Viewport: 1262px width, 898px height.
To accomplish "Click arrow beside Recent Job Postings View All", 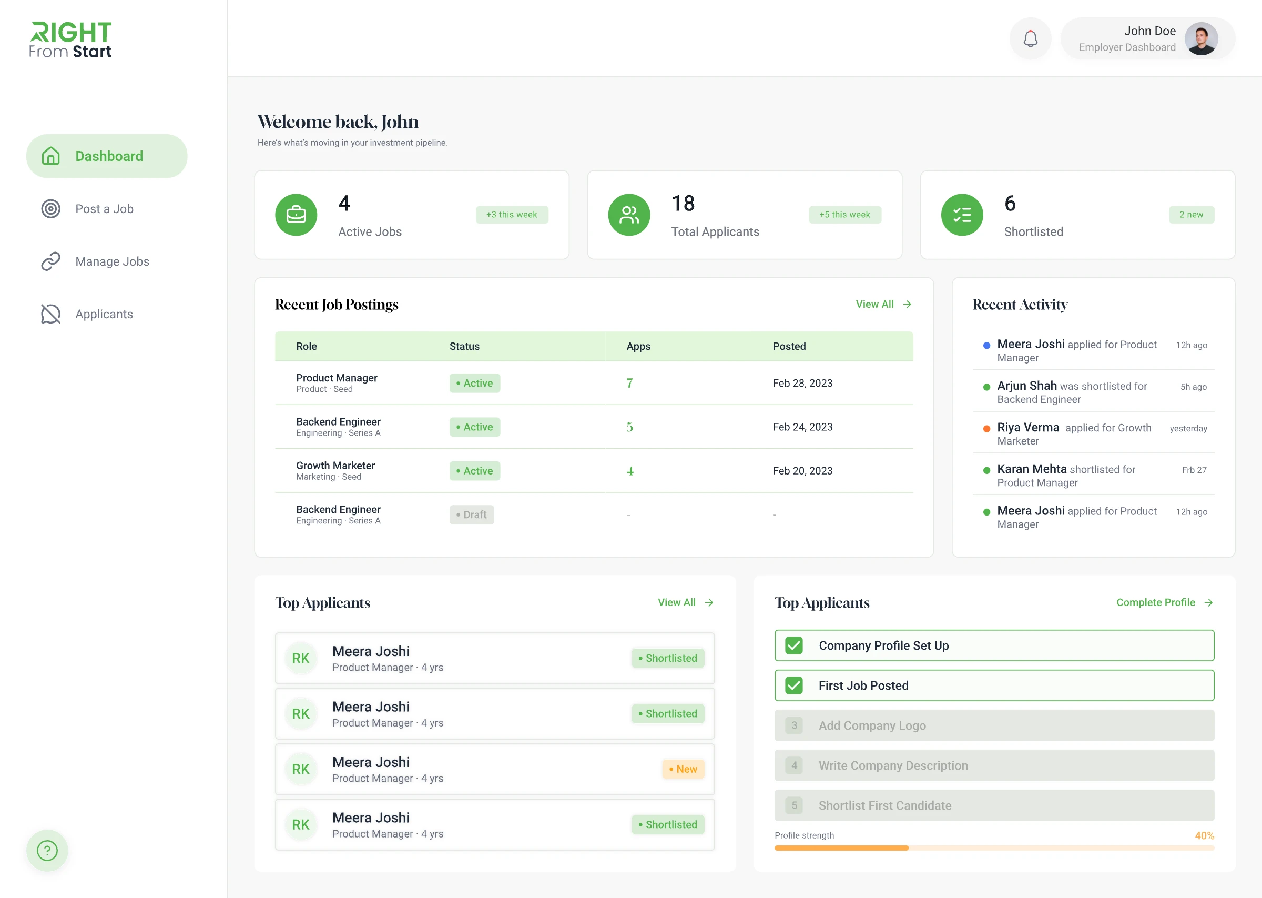I will (x=907, y=304).
